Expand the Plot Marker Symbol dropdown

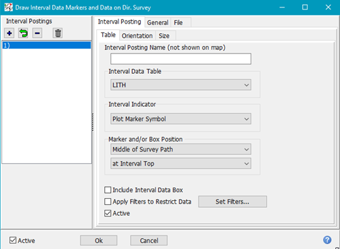(x=181, y=119)
